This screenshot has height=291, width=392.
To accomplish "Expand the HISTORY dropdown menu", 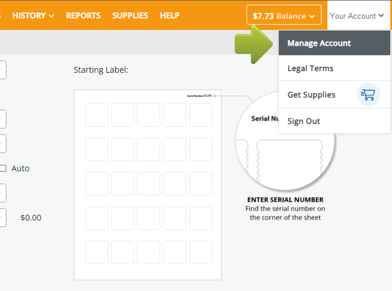I will click(x=33, y=16).
